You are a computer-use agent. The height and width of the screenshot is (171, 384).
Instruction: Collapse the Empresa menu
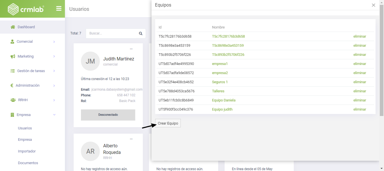point(54,115)
